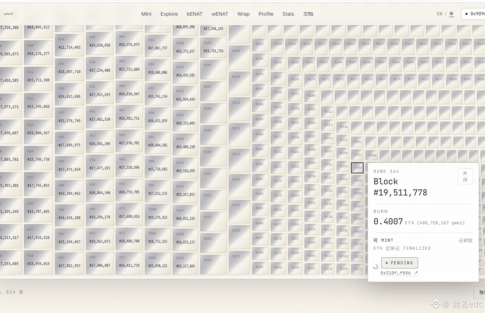
Task: Select block tile R66 #16,610,547
Action: [129, 92]
